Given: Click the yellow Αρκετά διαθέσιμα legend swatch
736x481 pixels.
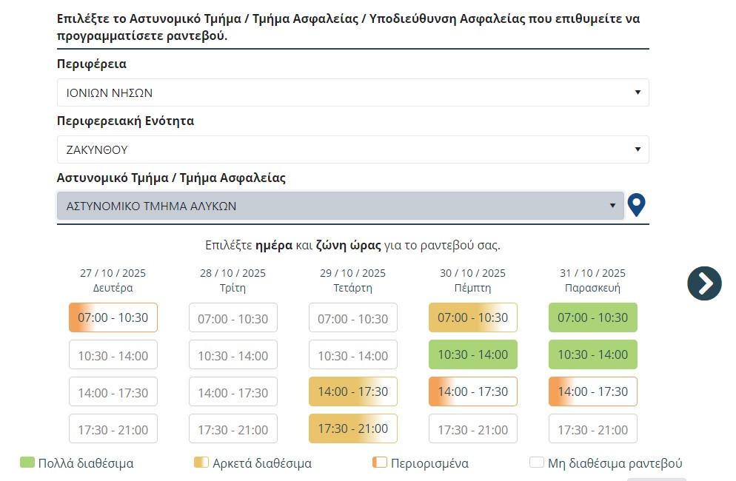Looking at the screenshot, I should [x=201, y=463].
